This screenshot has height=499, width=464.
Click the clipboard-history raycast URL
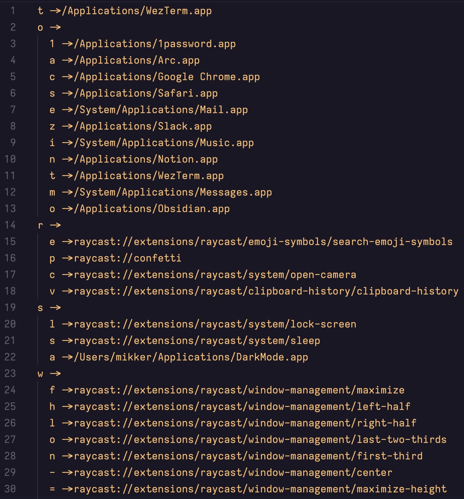[x=266, y=291]
